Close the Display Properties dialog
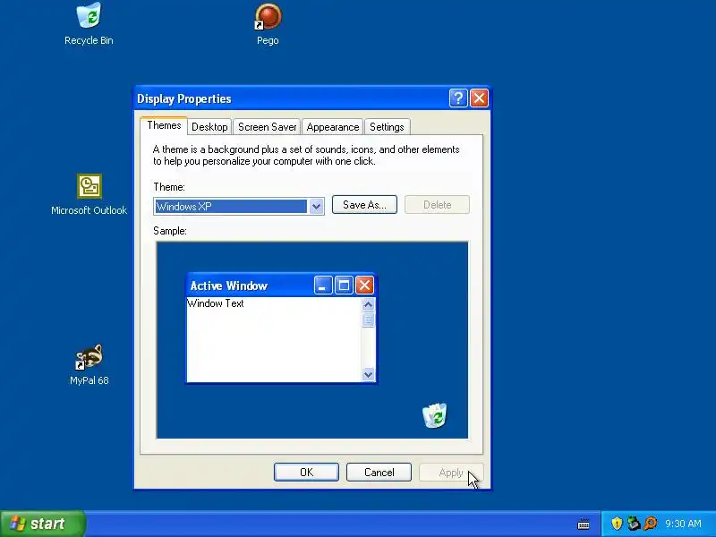Image resolution: width=716 pixels, height=537 pixels. [479, 98]
